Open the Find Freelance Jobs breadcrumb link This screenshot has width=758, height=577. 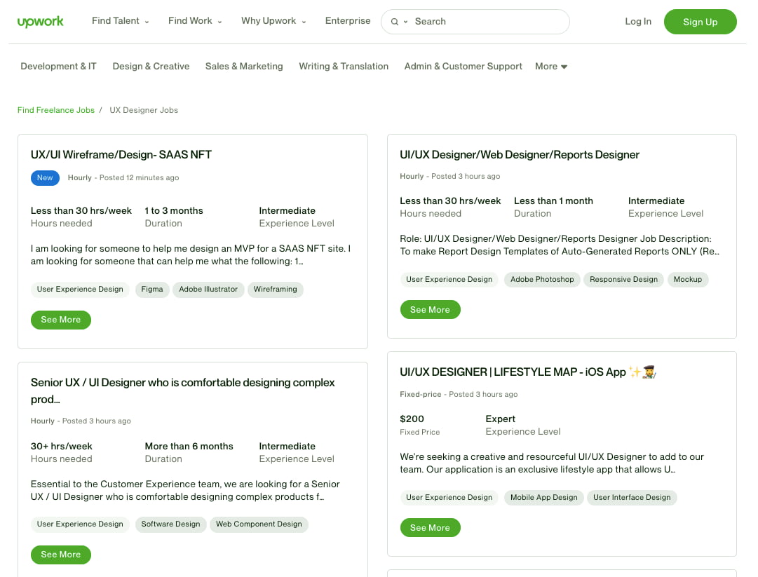click(x=55, y=110)
